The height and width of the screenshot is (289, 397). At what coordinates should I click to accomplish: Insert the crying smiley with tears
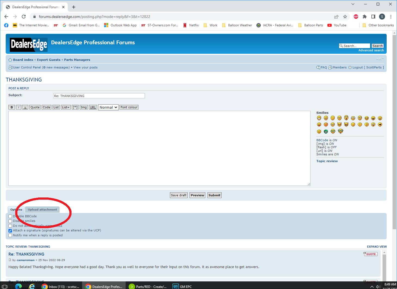333,124
